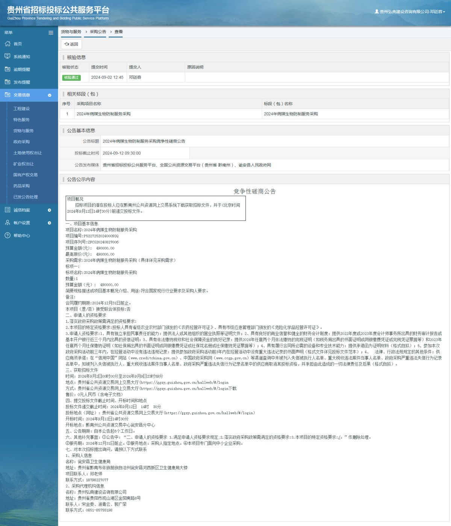Click the 相关标段（包）section header
The width and height of the screenshot is (451, 526).
(x=83, y=94)
